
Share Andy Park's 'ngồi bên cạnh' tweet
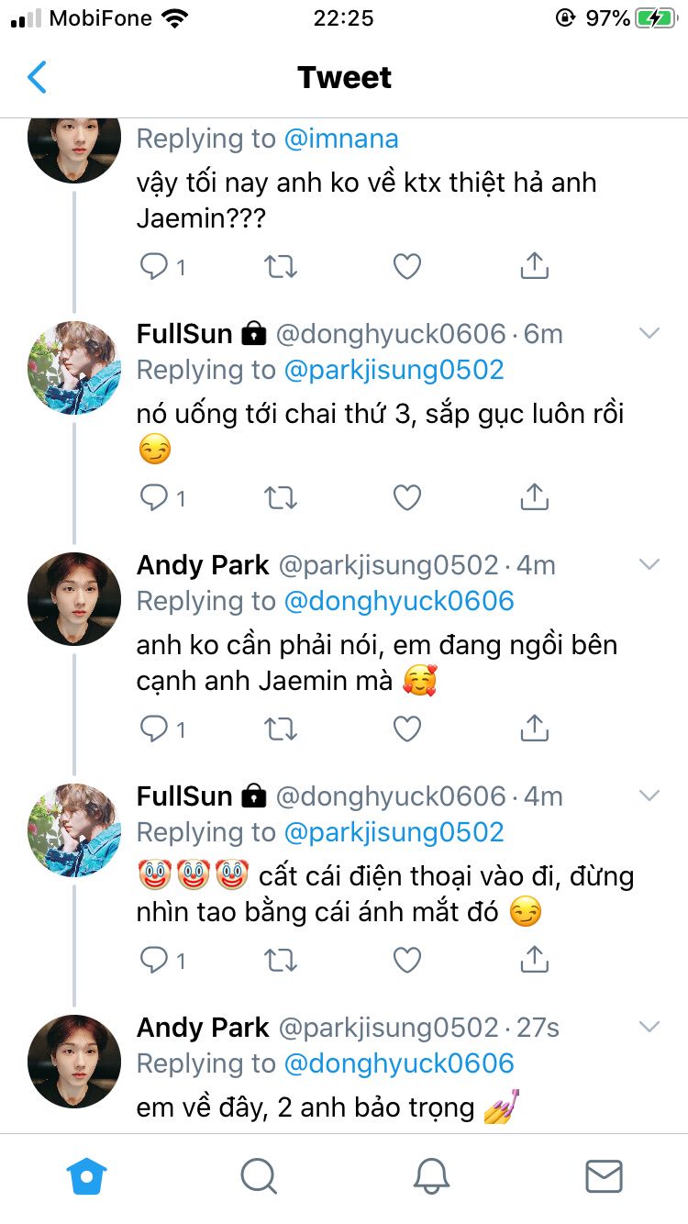(x=533, y=729)
